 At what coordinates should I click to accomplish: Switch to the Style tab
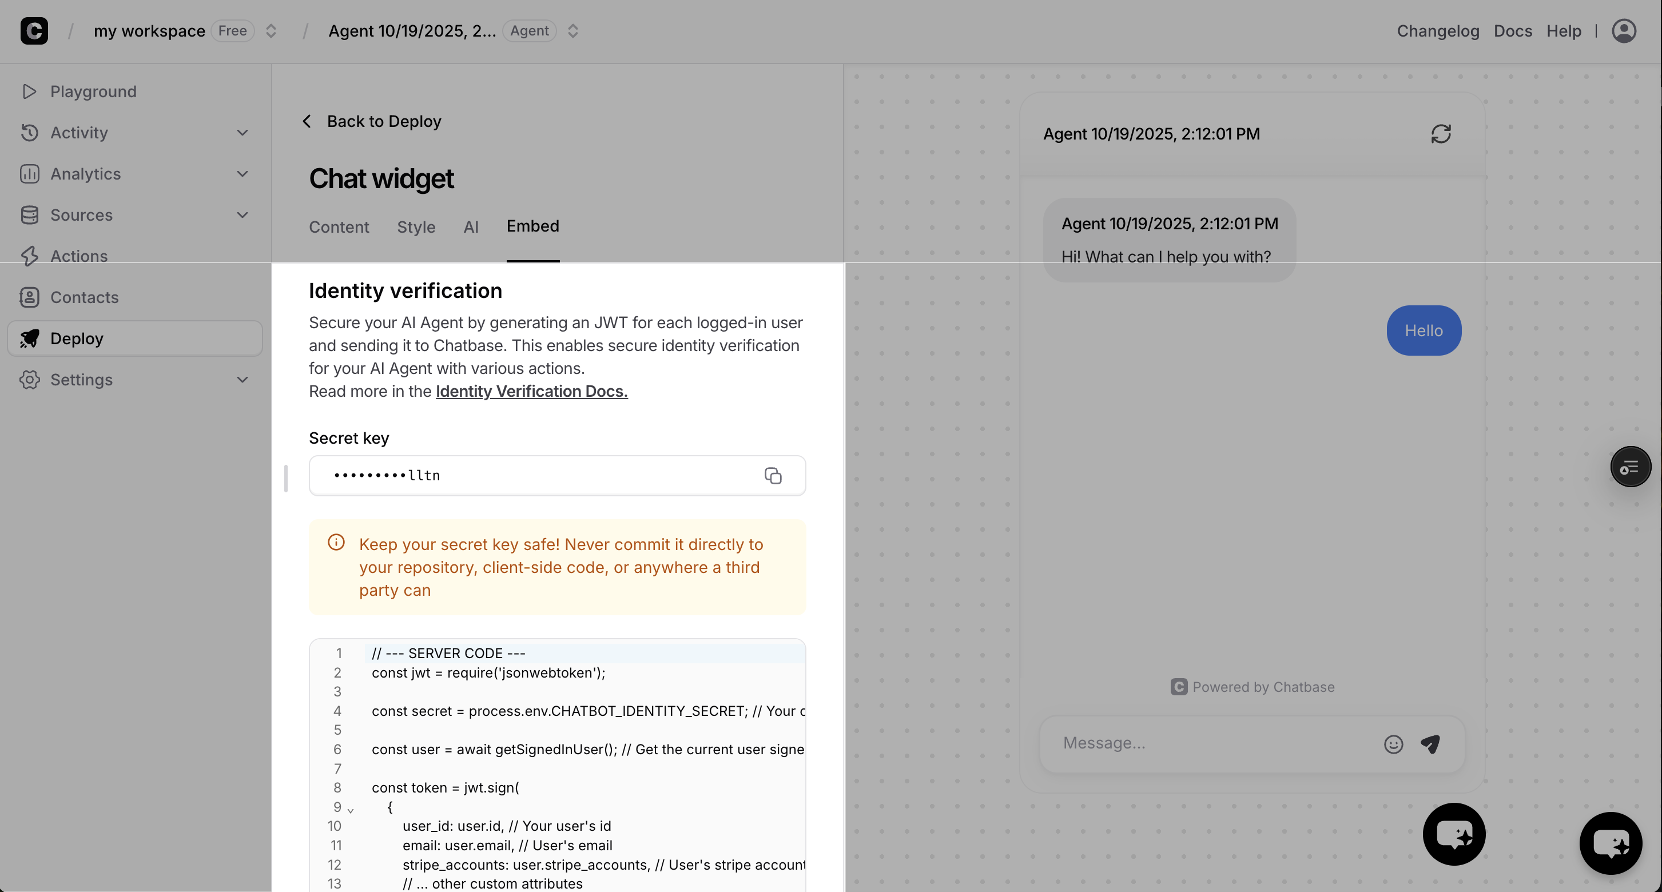point(416,227)
